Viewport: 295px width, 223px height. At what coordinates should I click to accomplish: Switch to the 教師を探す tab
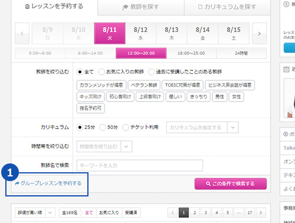click(141, 7)
